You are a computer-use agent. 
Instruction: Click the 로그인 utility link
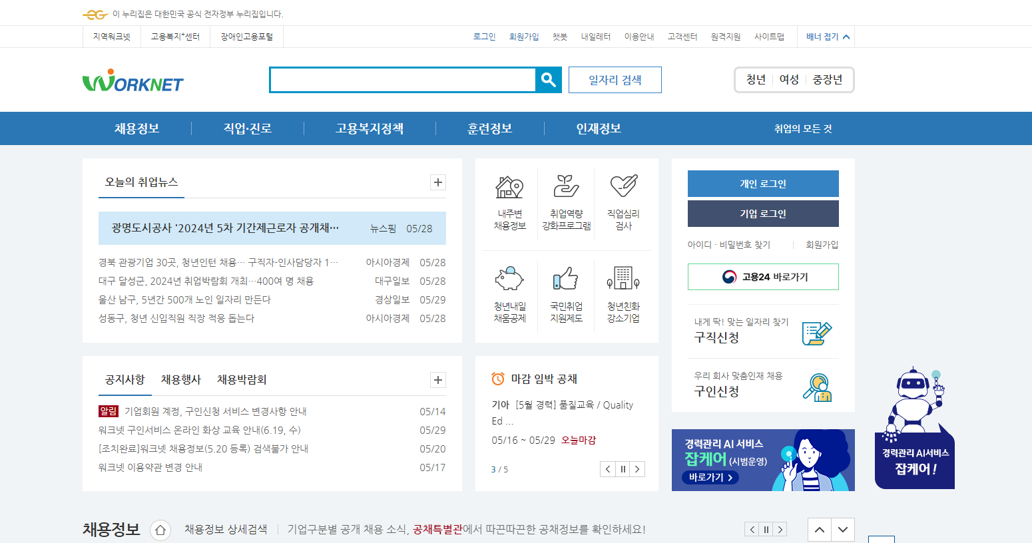point(485,37)
